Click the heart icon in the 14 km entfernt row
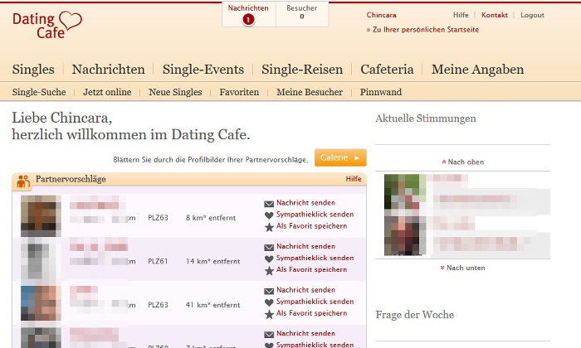This screenshot has width=581, height=348. 269,259
